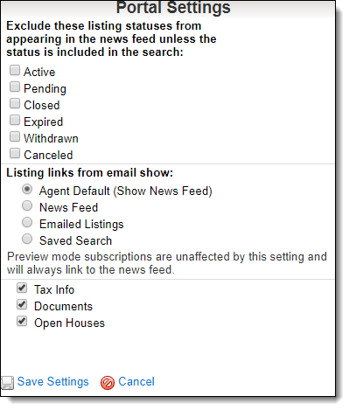This screenshot has width=349, height=410.
Task: Click the Withdrawn label text
Action: (51, 138)
